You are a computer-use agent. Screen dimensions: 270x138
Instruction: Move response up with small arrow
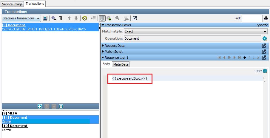[x=249, y=58]
